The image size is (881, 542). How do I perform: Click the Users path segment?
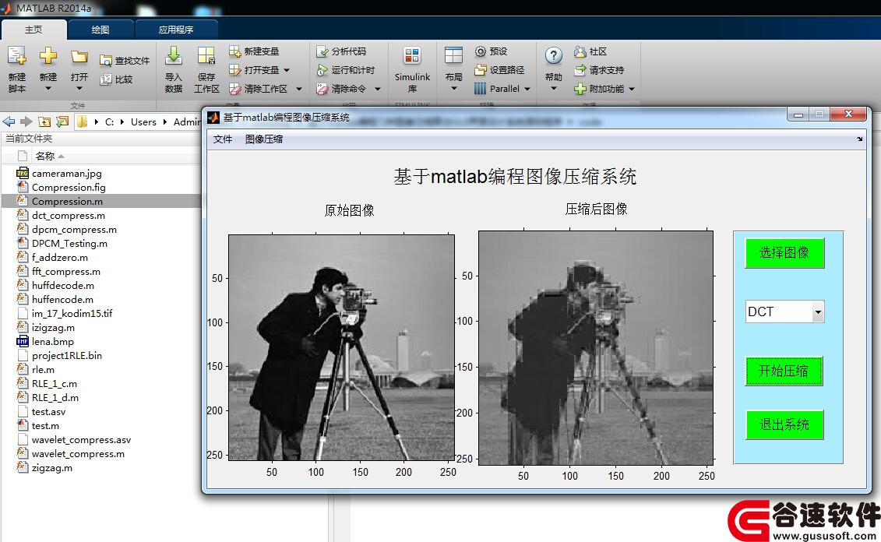point(143,122)
